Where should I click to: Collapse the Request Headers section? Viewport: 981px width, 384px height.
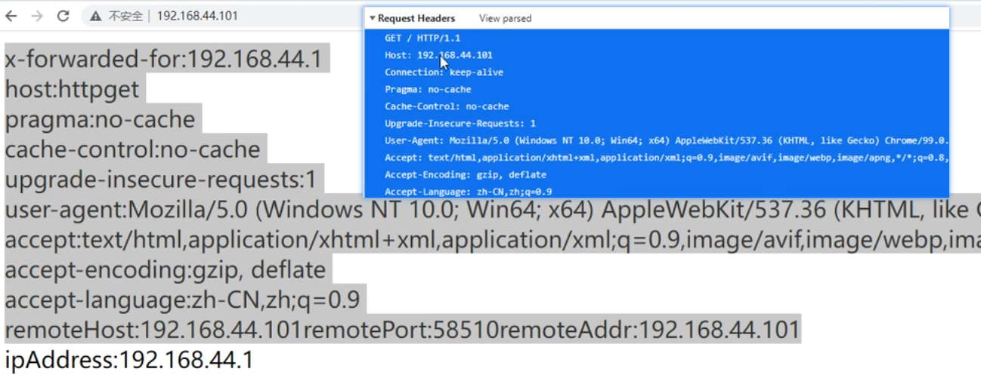coord(373,18)
